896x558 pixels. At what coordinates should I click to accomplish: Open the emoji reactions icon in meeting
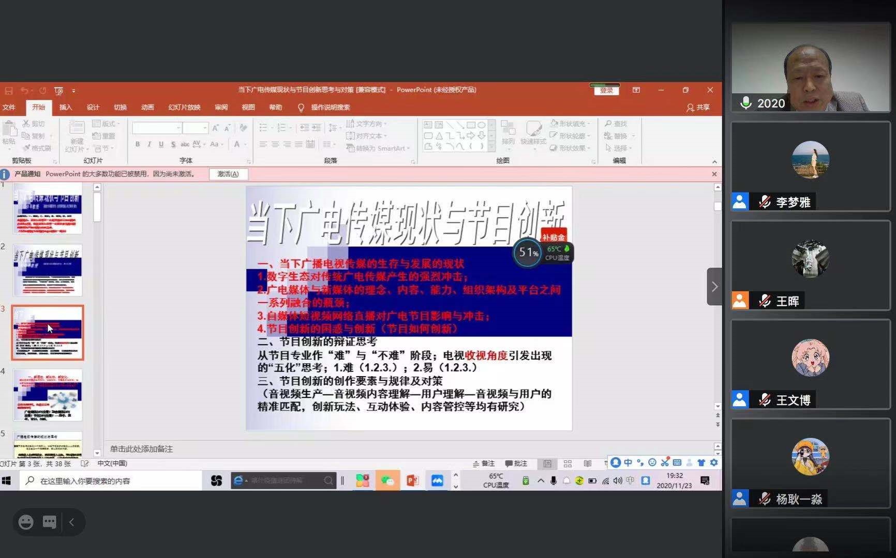[26, 522]
